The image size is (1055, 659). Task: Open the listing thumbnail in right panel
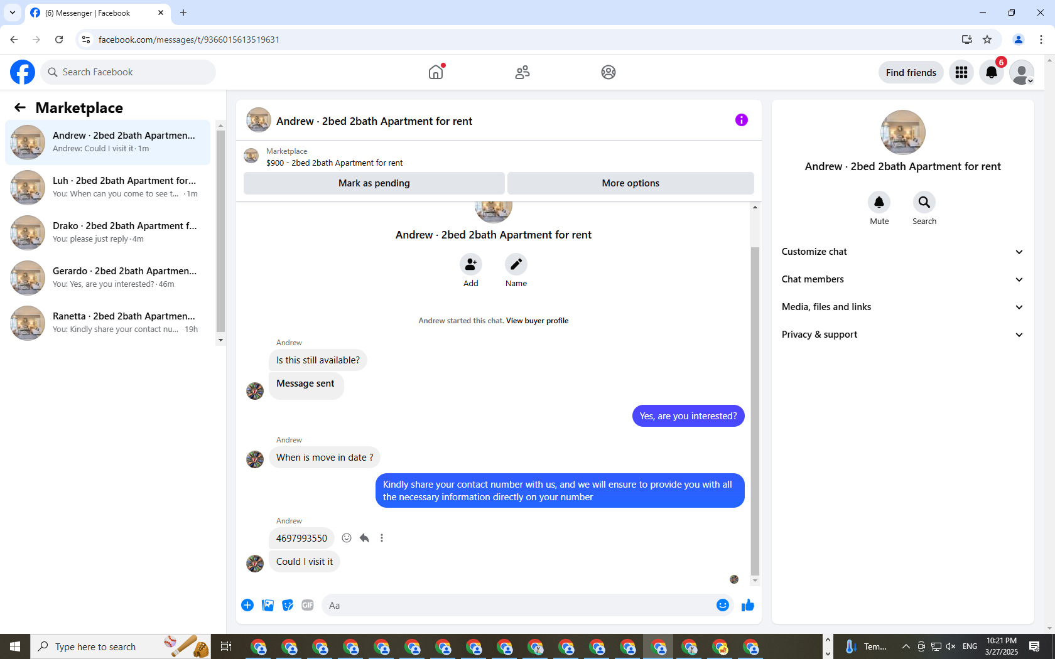903,132
